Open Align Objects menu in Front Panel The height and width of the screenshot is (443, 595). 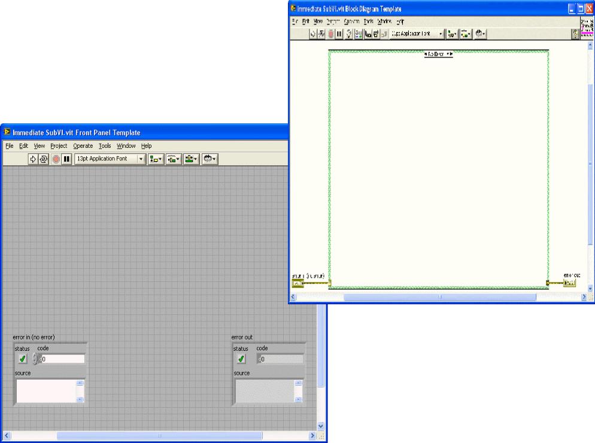point(156,159)
